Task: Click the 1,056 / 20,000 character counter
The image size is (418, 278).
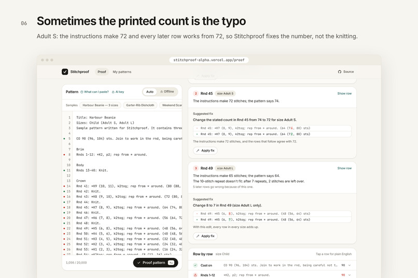Action: point(76,262)
